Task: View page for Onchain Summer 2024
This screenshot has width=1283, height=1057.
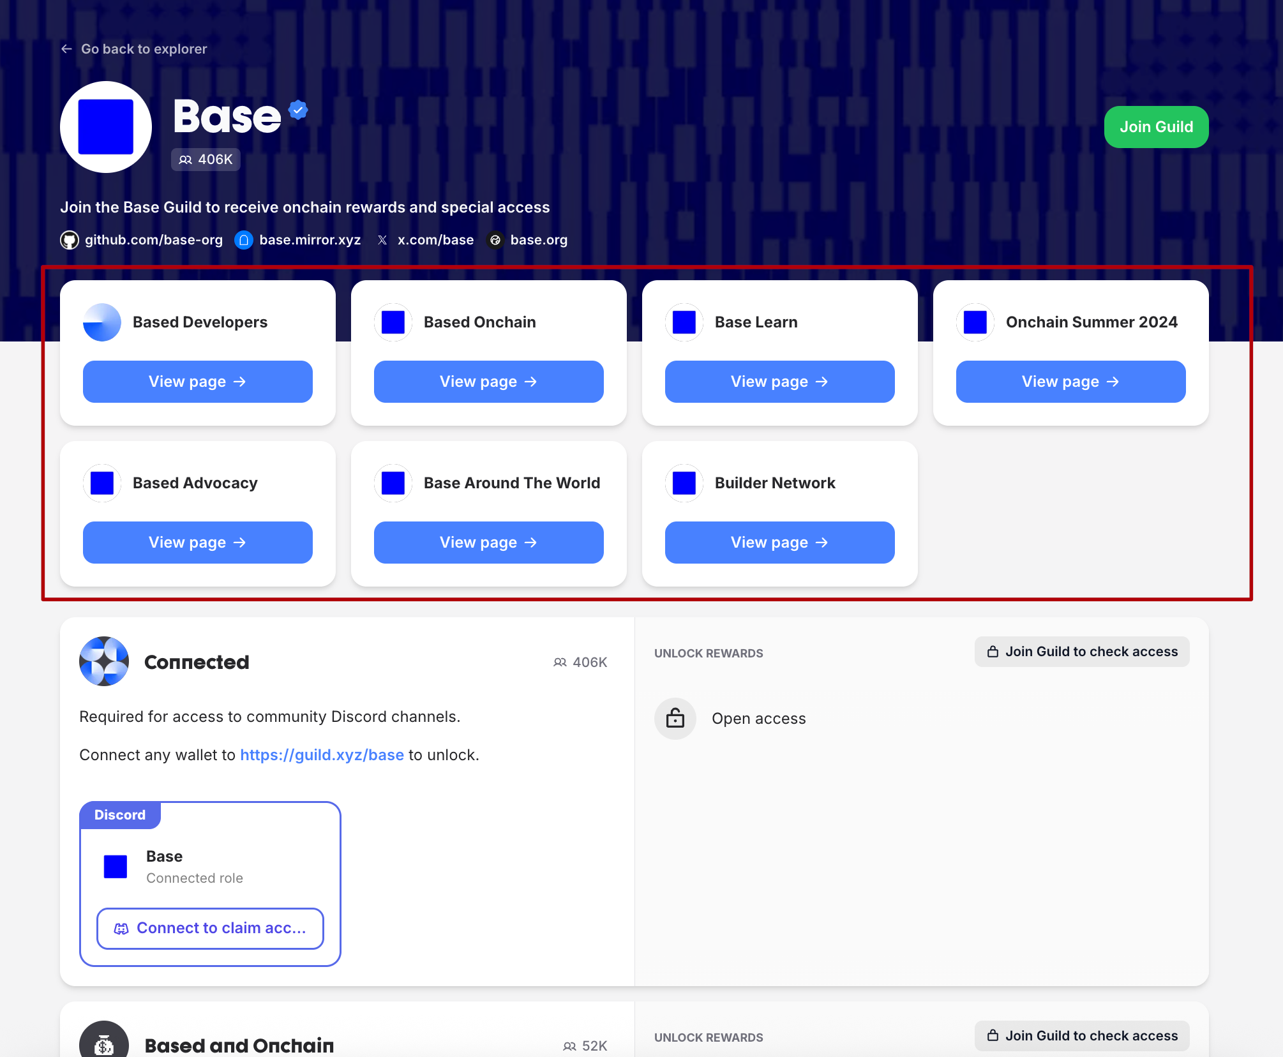Action: point(1071,382)
